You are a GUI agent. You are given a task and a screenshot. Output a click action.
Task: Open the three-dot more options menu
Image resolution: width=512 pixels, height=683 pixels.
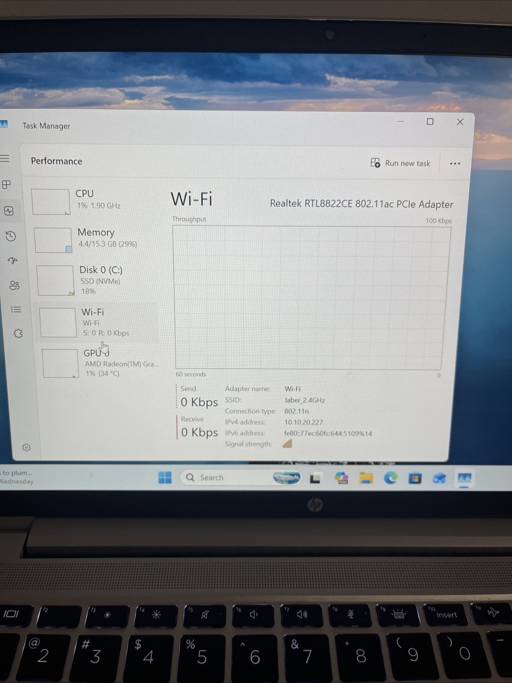[455, 164]
